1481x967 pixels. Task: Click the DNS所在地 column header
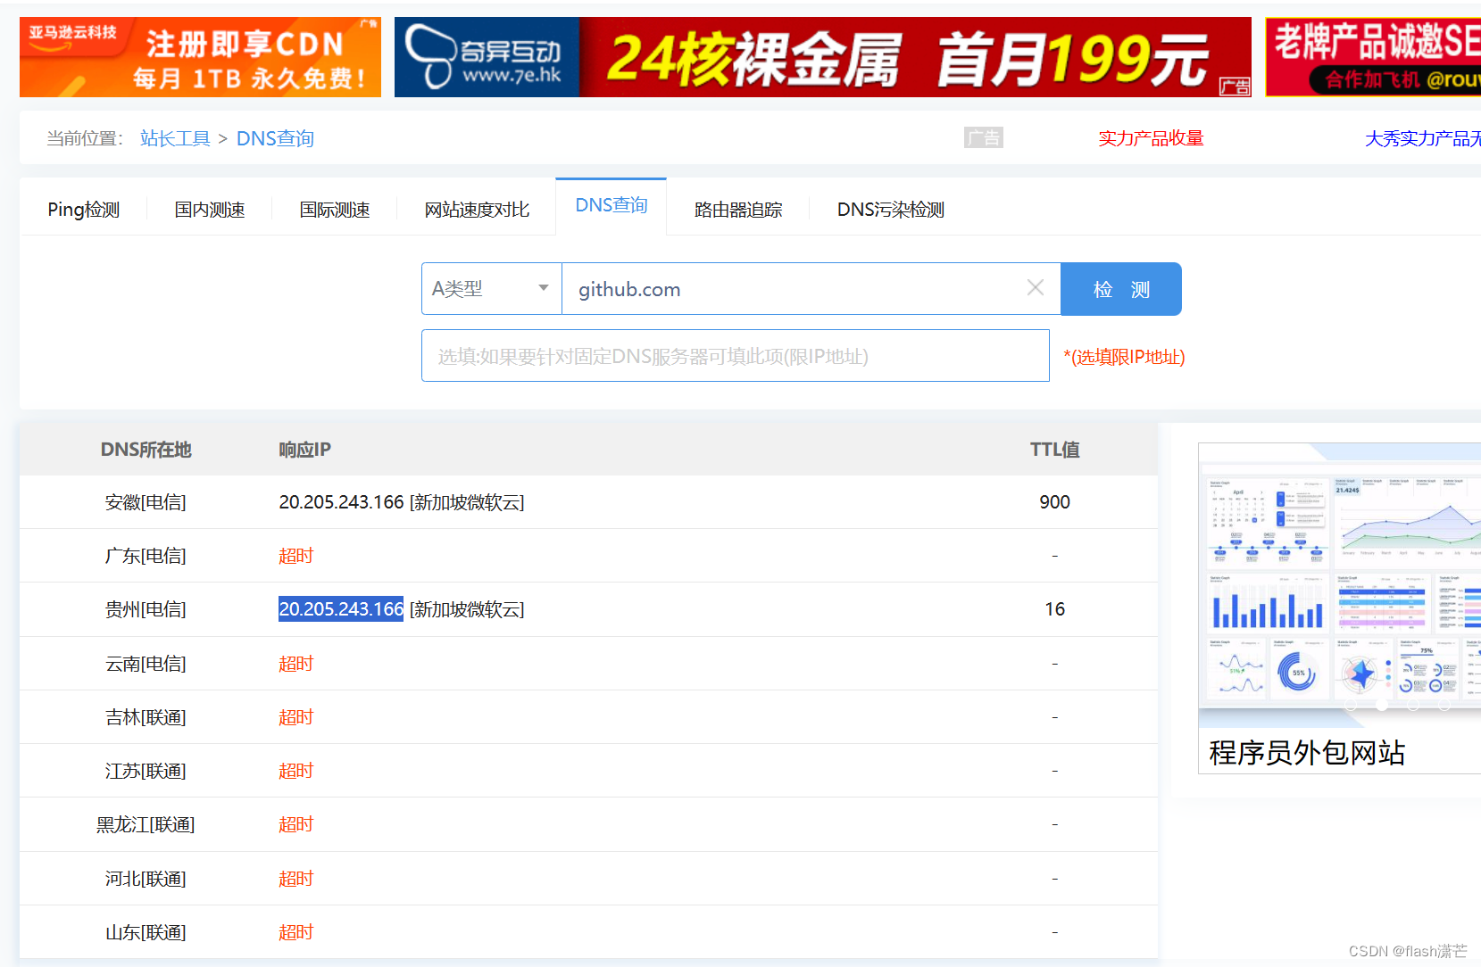pos(146,450)
